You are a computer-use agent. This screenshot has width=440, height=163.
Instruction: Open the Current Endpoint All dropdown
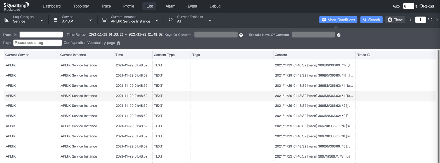point(210,20)
